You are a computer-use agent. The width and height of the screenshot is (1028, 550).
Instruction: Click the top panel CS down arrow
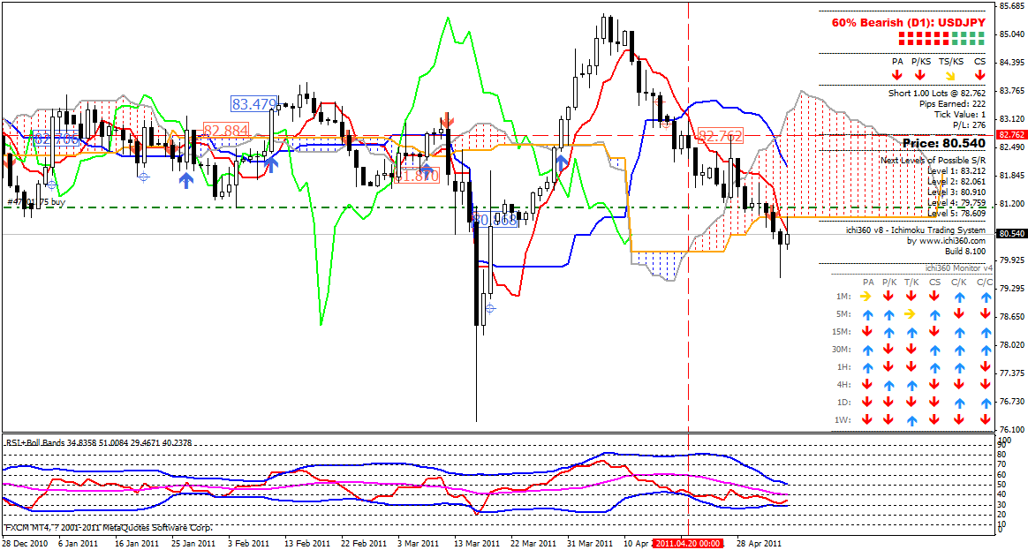(979, 75)
